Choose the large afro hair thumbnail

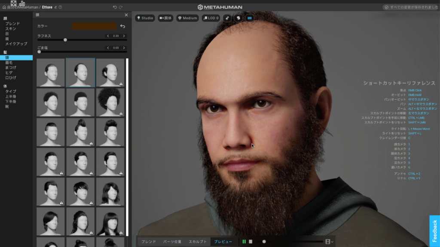pyautogui.click(x=110, y=102)
